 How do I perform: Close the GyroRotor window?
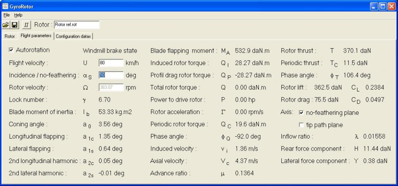(392, 6)
